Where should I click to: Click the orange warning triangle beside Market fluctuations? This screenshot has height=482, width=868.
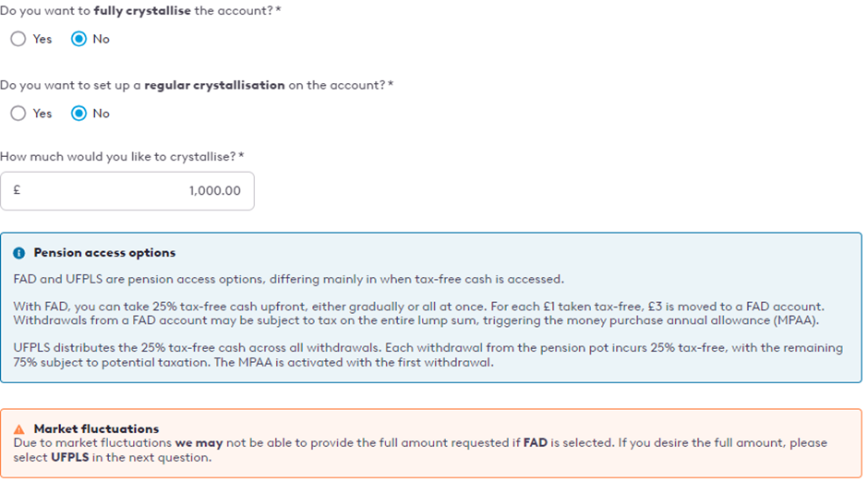coord(18,429)
